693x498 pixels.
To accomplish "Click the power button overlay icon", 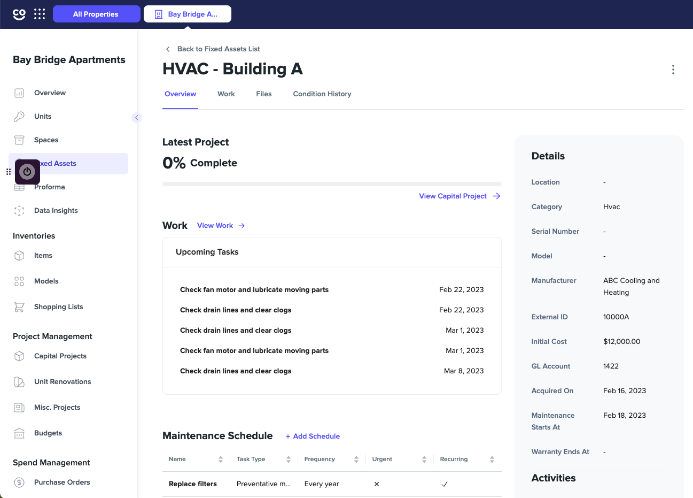I will [x=27, y=172].
